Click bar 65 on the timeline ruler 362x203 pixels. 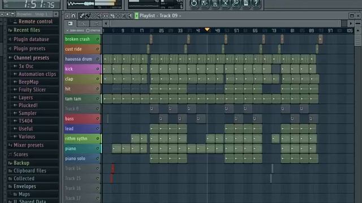click(x=255, y=30)
